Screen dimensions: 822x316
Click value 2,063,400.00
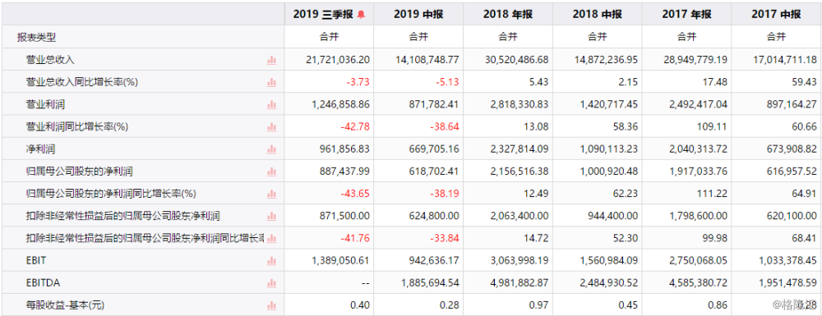[520, 216]
